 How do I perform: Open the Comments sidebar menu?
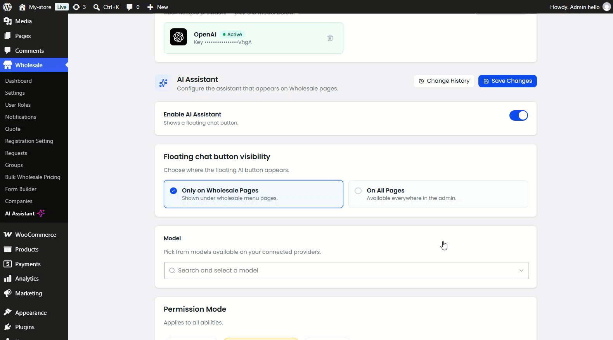(34, 51)
